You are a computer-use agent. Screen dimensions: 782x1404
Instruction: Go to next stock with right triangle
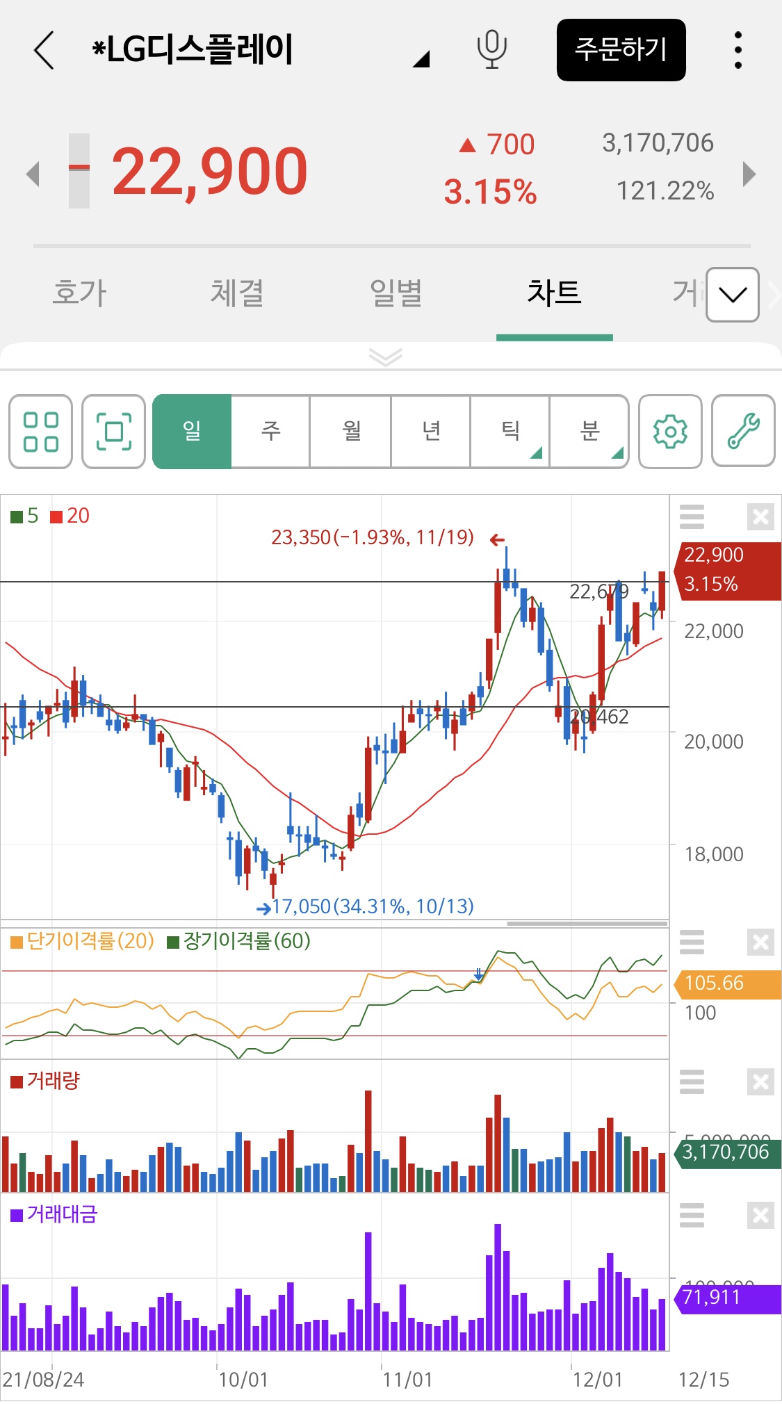(749, 174)
